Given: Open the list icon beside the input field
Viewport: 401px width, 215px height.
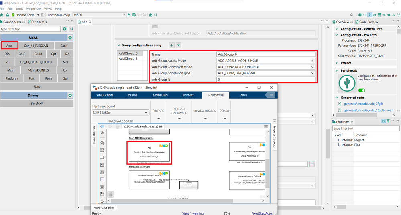Looking at the screenshot, I should 312,164.
